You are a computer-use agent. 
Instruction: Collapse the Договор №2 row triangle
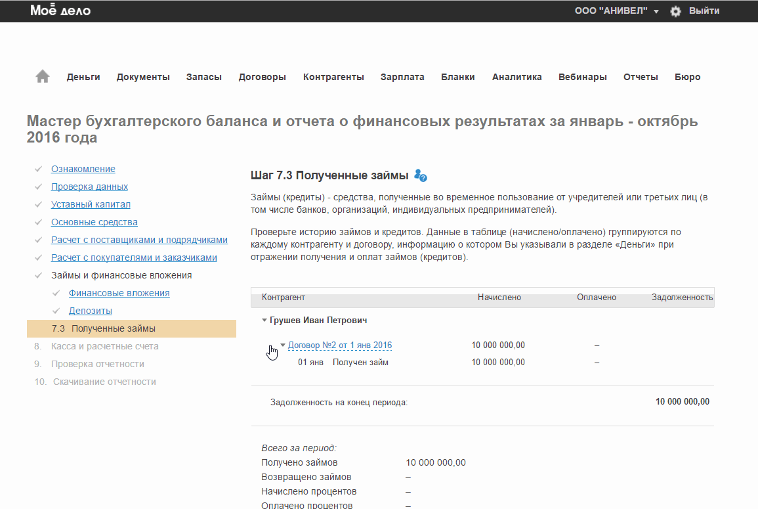(283, 345)
